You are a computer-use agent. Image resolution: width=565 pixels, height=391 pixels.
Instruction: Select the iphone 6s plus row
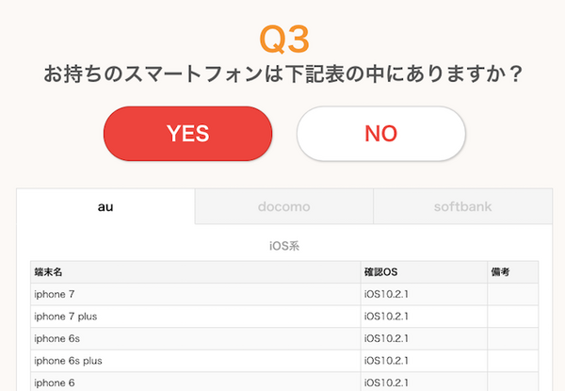(x=68, y=360)
